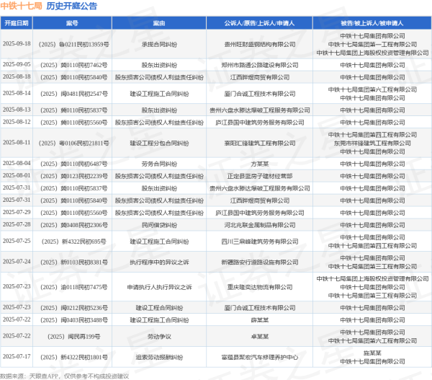Click plaintiff 郑州市路通公路建设有限公司
432x380 pixels.
(259, 65)
